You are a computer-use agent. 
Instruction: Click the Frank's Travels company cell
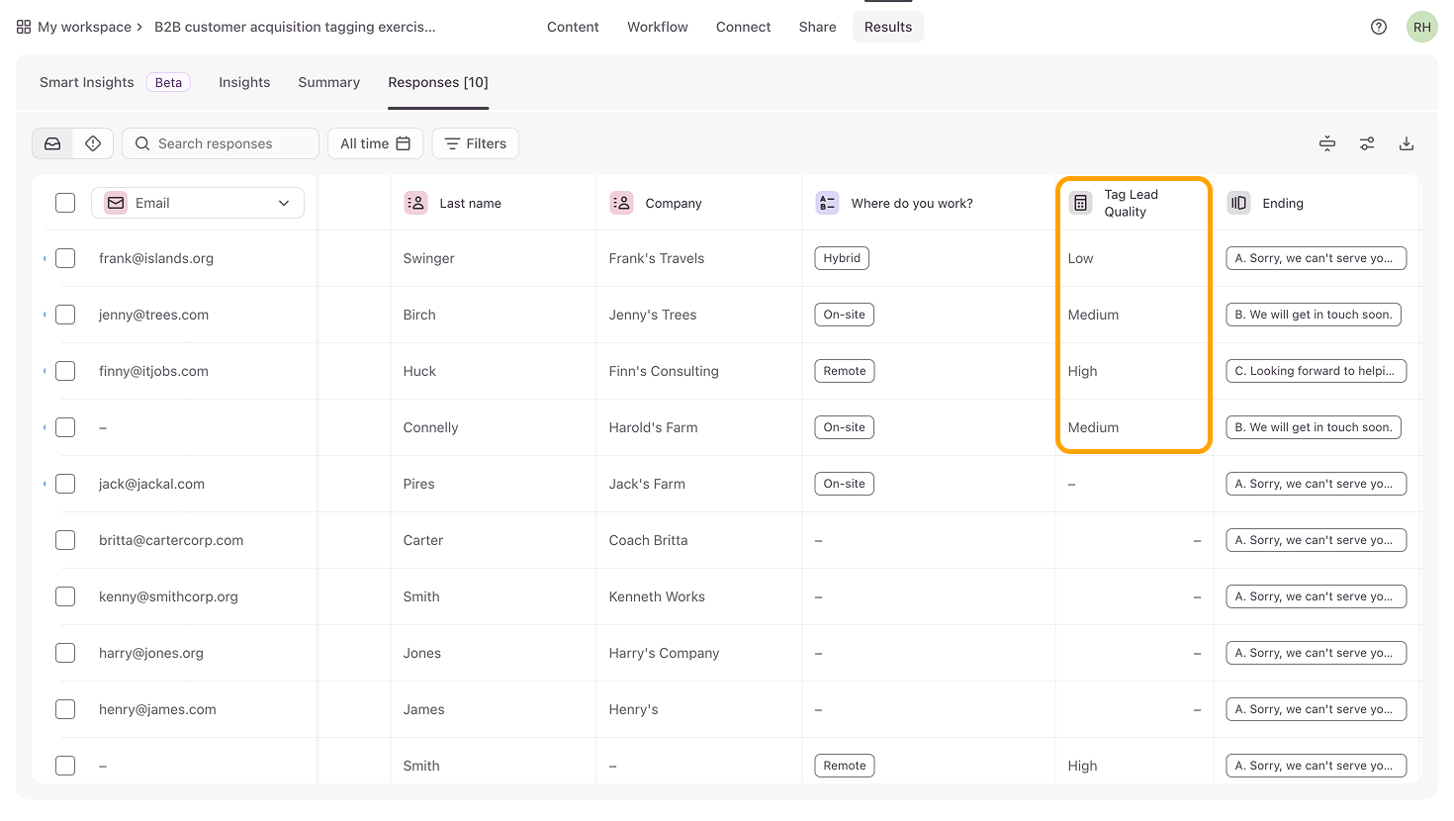pyautogui.click(x=657, y=258)
